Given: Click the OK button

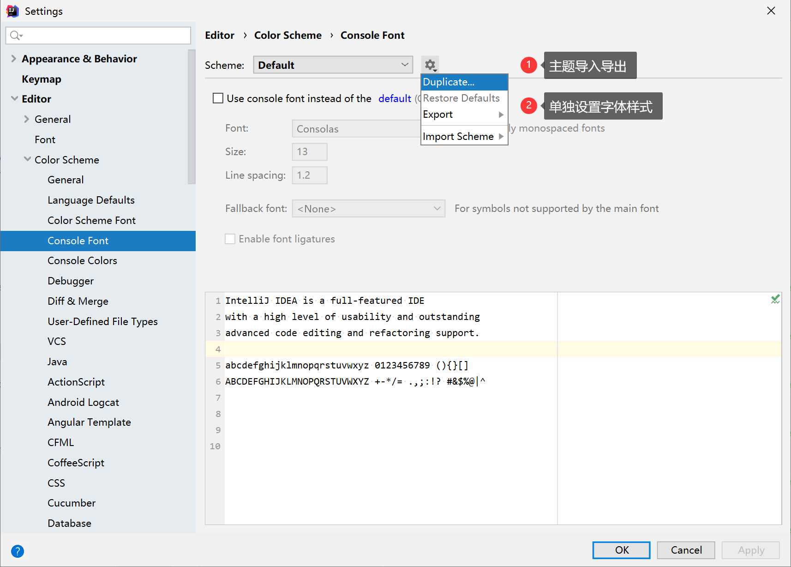Looking at the screenshot, I should [x=622, y=550].
